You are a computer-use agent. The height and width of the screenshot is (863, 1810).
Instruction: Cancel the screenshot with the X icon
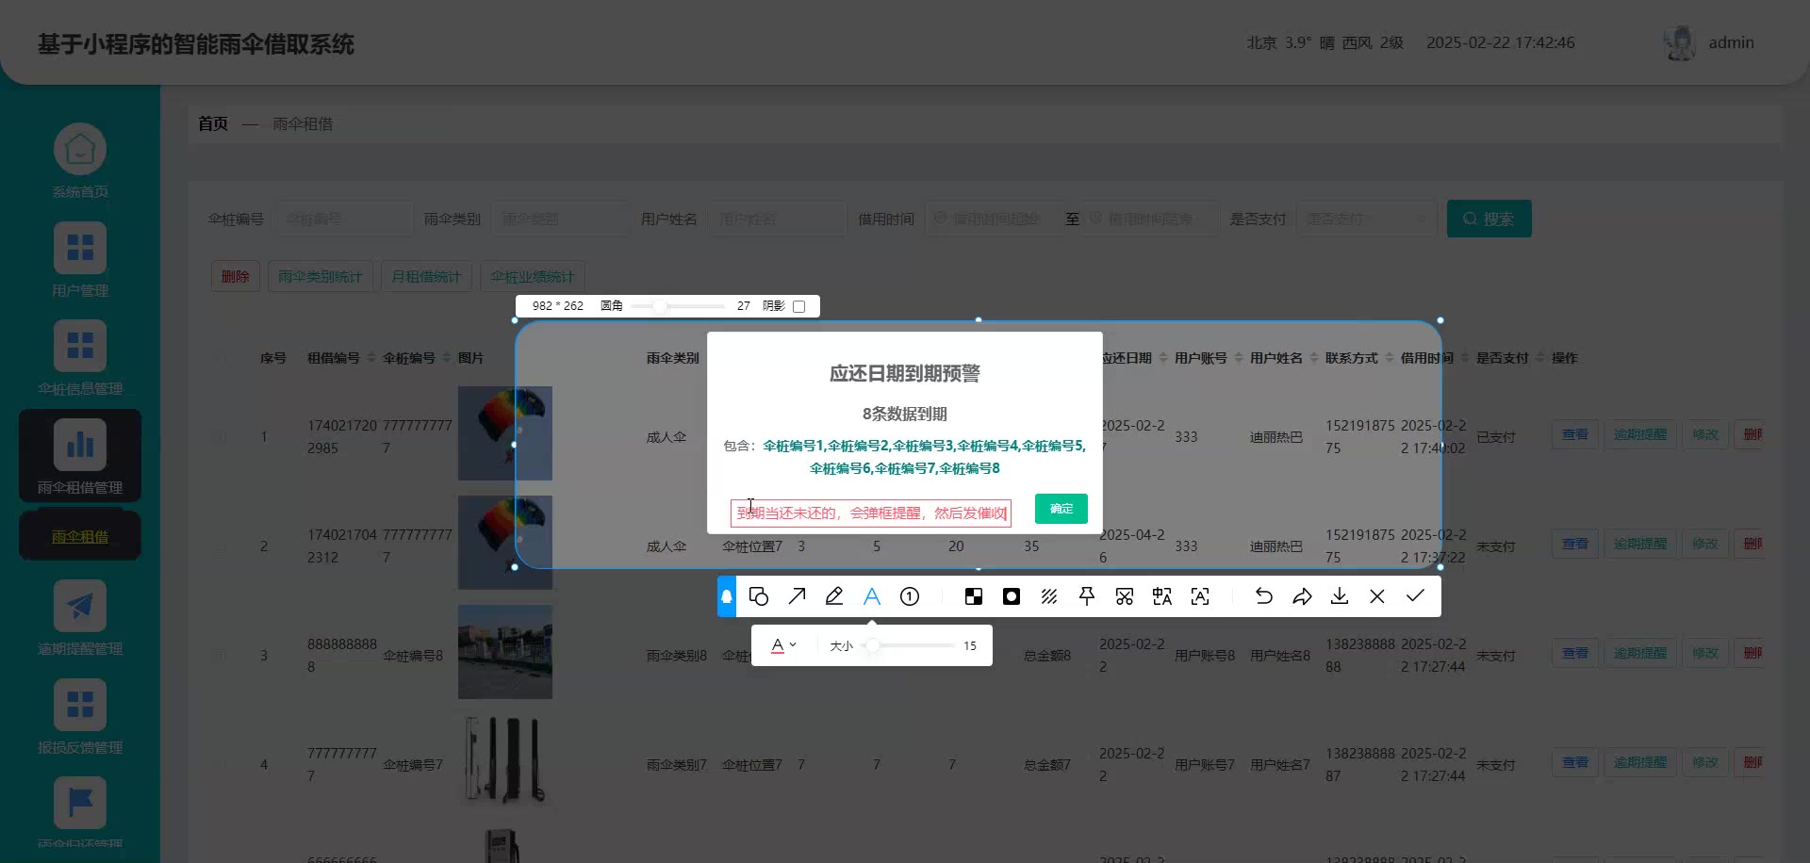1377,596
